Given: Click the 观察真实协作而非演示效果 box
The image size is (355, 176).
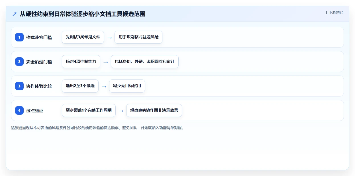Looking at the screenshot, I should (154, 110).
